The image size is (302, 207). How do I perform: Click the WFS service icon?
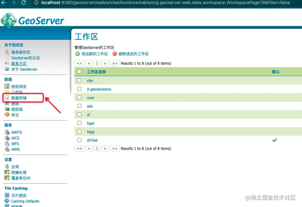7,144
